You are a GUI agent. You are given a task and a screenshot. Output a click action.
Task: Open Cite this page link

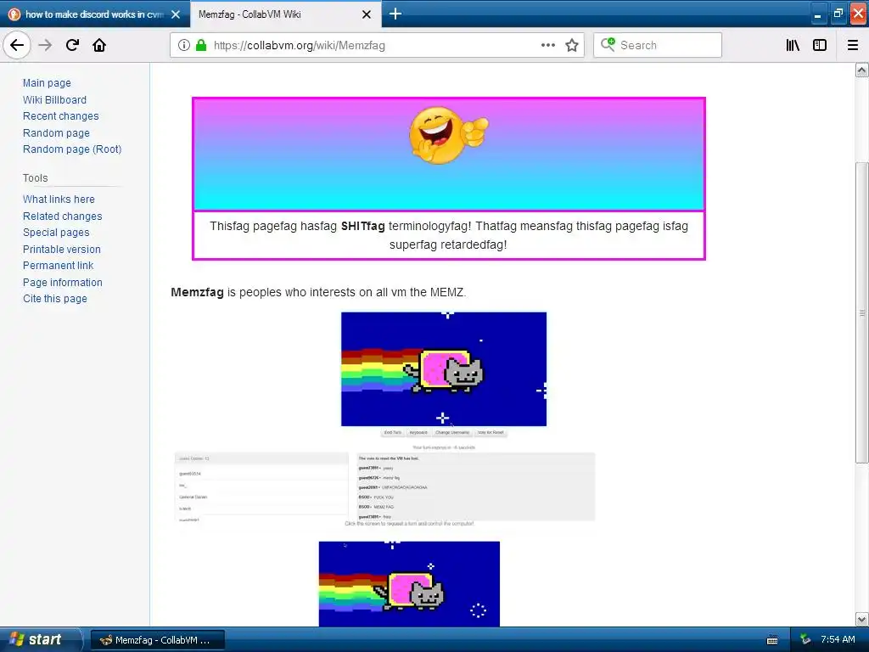(x=55, y=299)
